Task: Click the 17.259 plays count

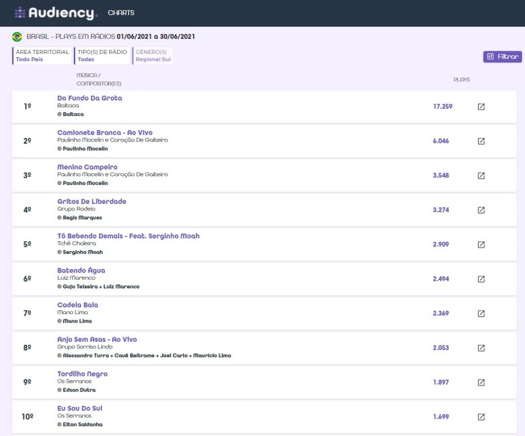Action: click(x=442, y=107)
